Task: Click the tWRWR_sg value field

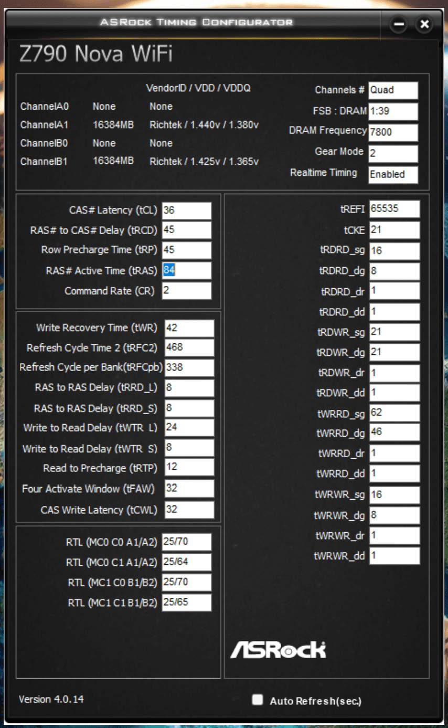Action: point(394,494)
